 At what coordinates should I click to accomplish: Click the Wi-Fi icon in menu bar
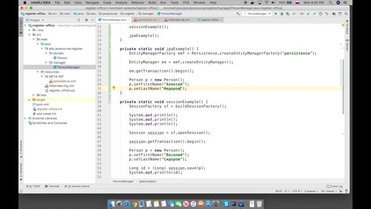[267, 2]
